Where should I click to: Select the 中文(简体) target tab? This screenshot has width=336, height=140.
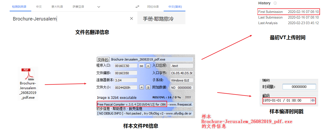tap(175, 7)
